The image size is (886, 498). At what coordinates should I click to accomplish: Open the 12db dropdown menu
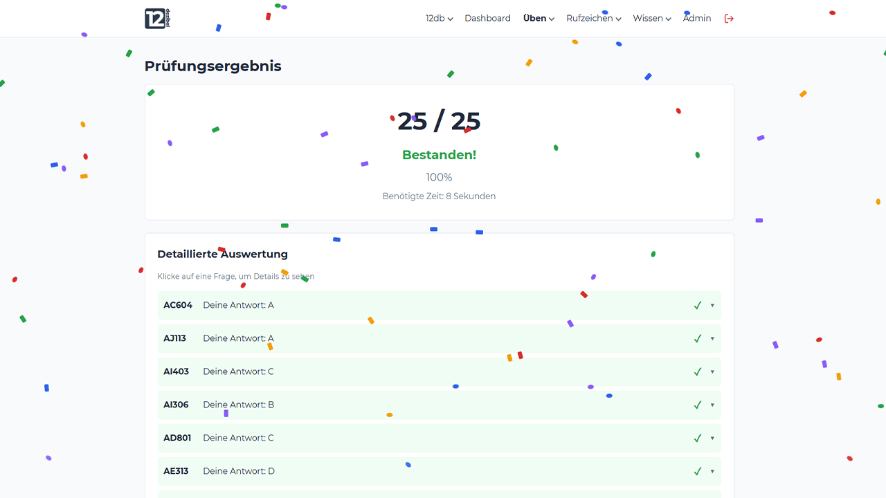(x=439, y=18)
